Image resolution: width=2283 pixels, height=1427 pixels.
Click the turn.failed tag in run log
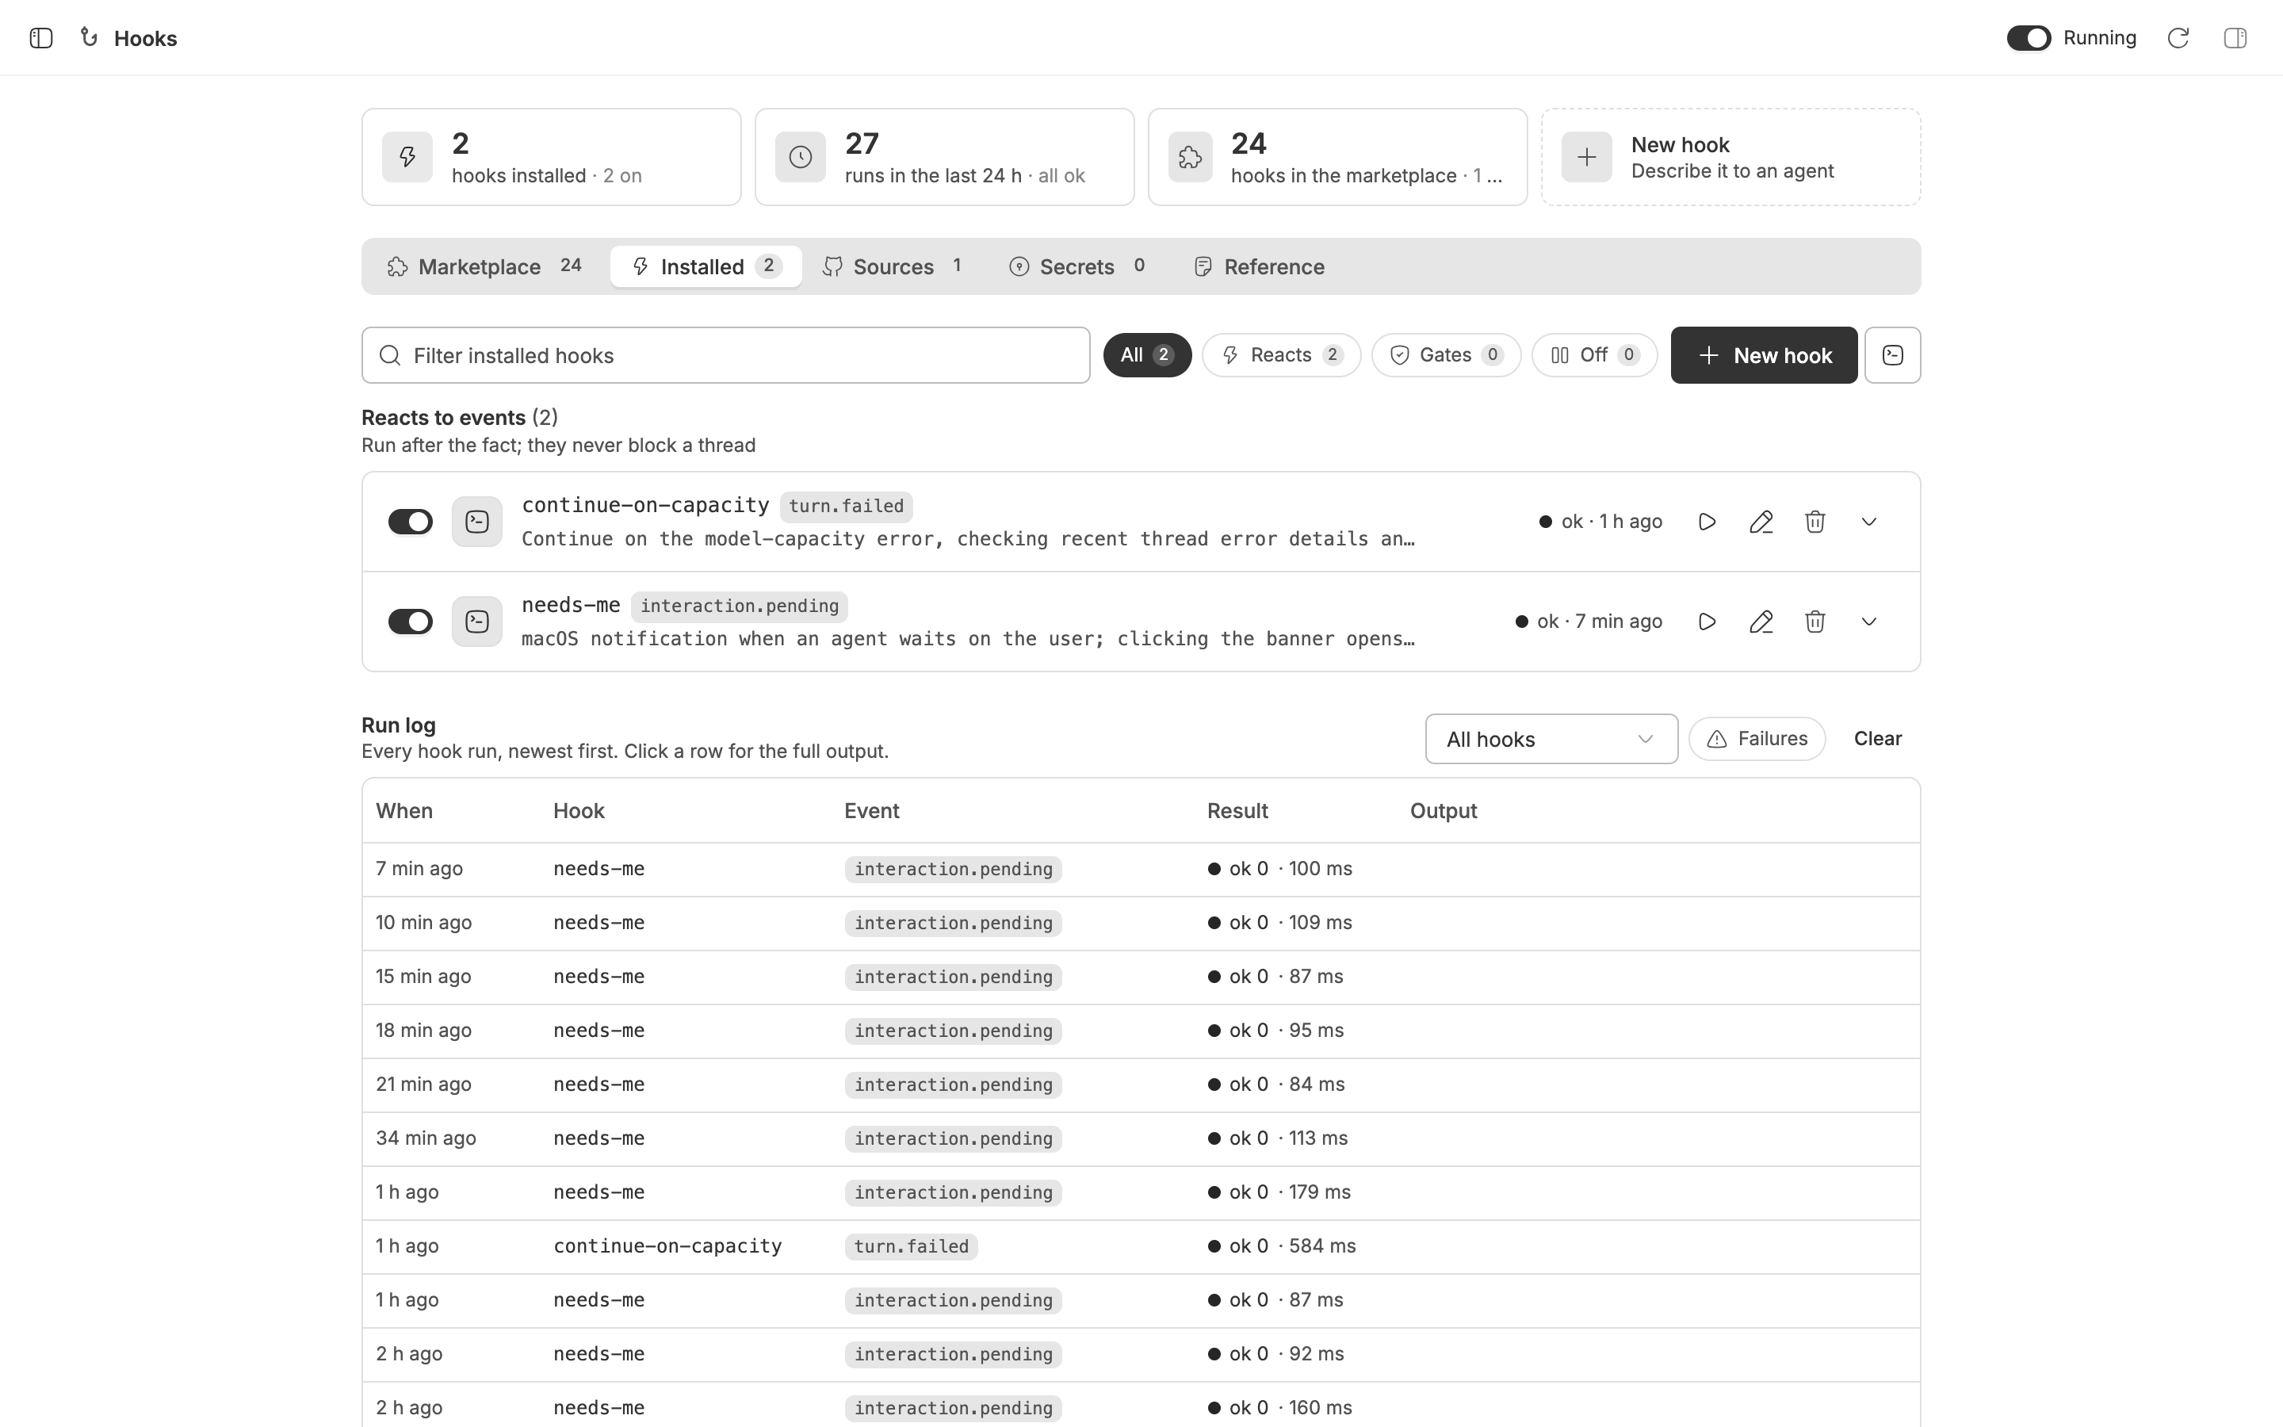point(910,1247)
